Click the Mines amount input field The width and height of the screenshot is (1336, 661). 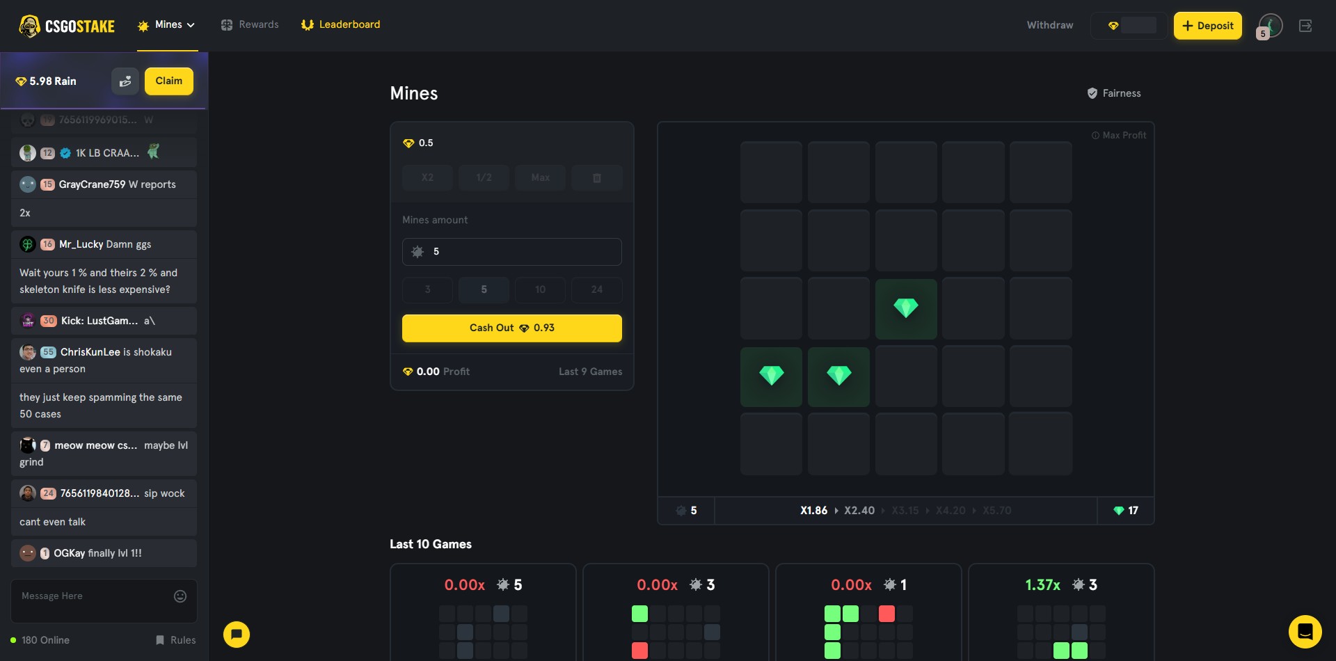click(512, 252)
